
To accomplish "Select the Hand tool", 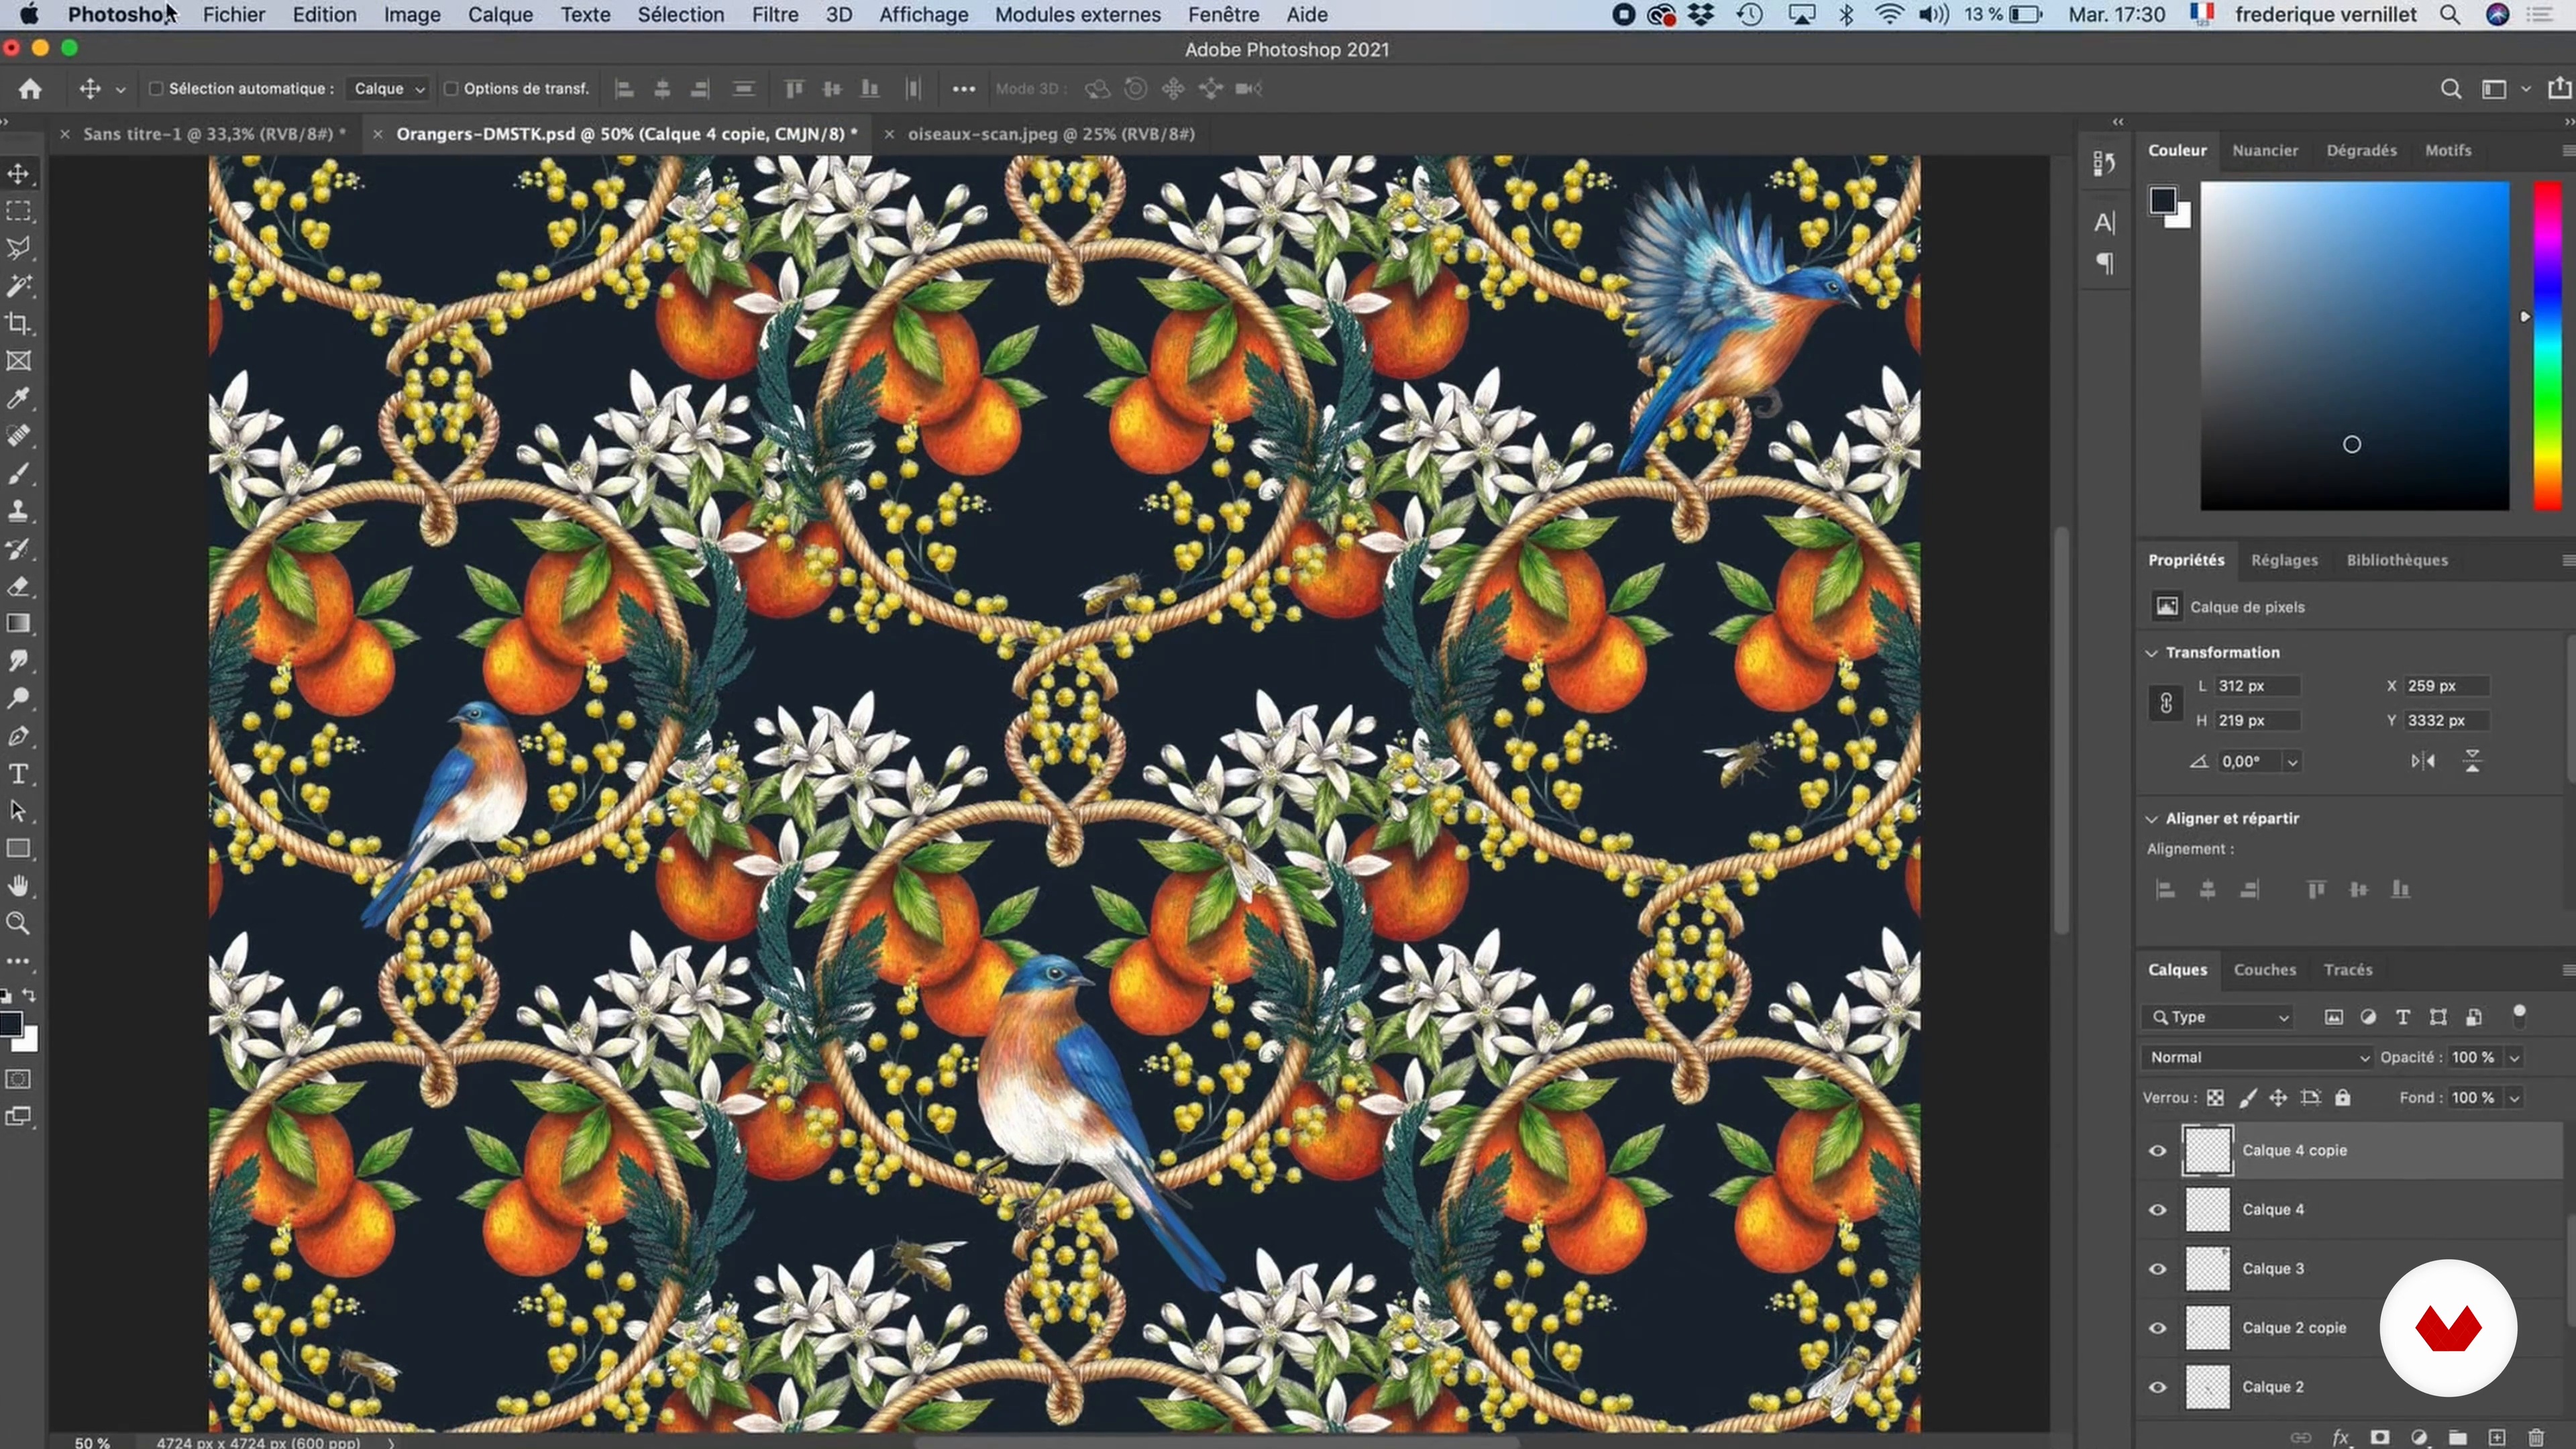I will point(18,886).
